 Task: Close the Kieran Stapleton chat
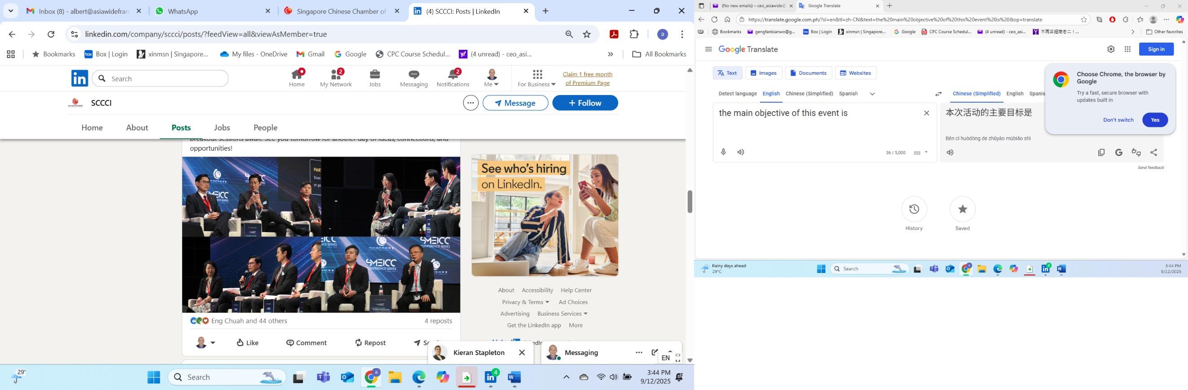point(522,353)
